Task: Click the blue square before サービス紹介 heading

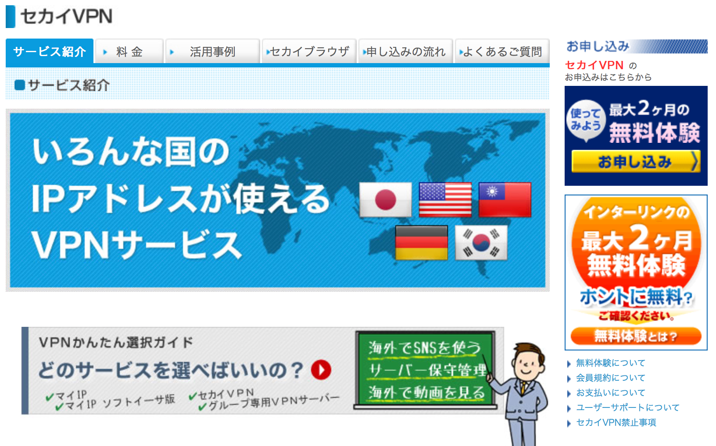Action: (x=20, y=85)
